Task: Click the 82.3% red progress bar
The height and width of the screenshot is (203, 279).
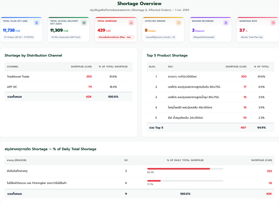Action: click(179, 169)
